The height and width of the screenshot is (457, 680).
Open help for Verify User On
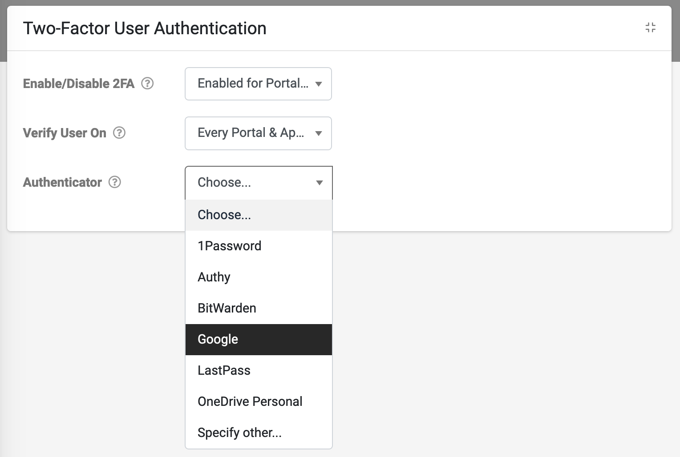[119, 132]
